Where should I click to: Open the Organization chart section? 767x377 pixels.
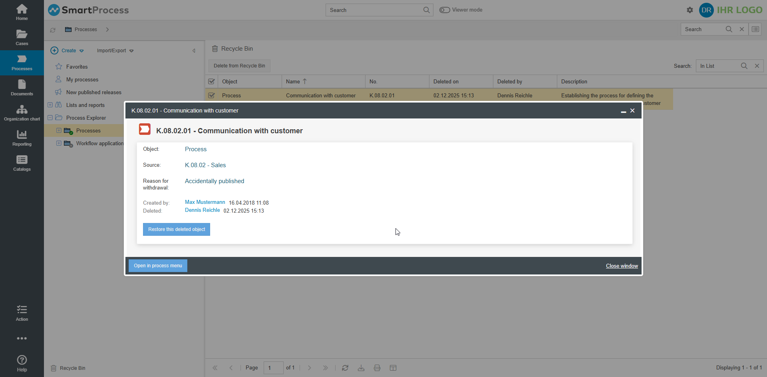click(22, 113)
